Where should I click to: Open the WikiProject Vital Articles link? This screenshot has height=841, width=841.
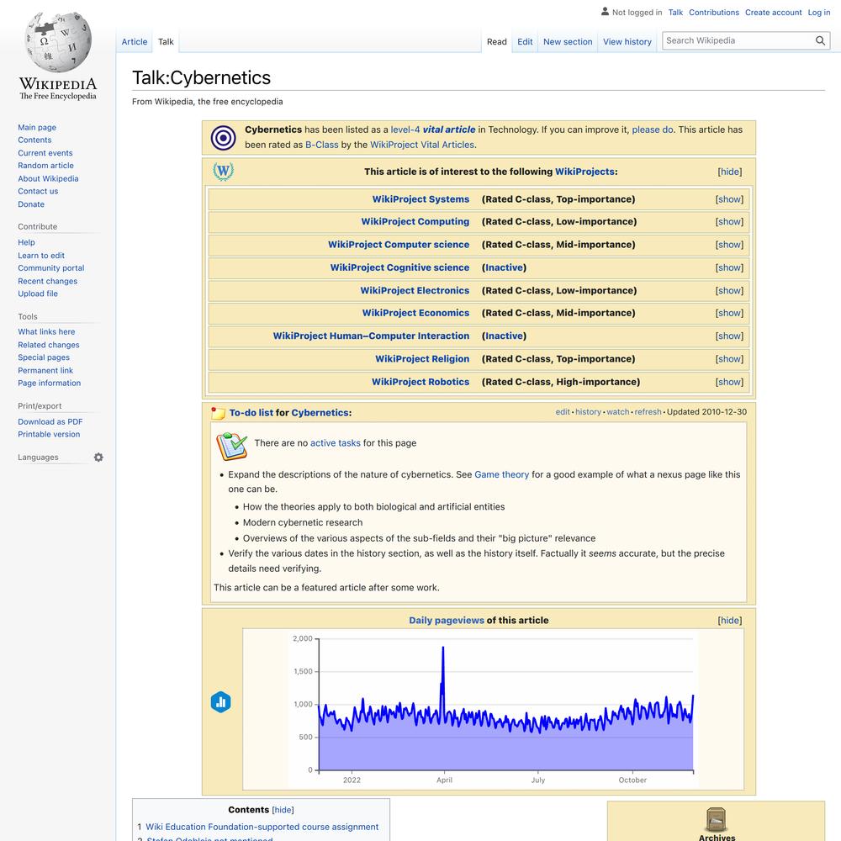[x=422, y=145]
